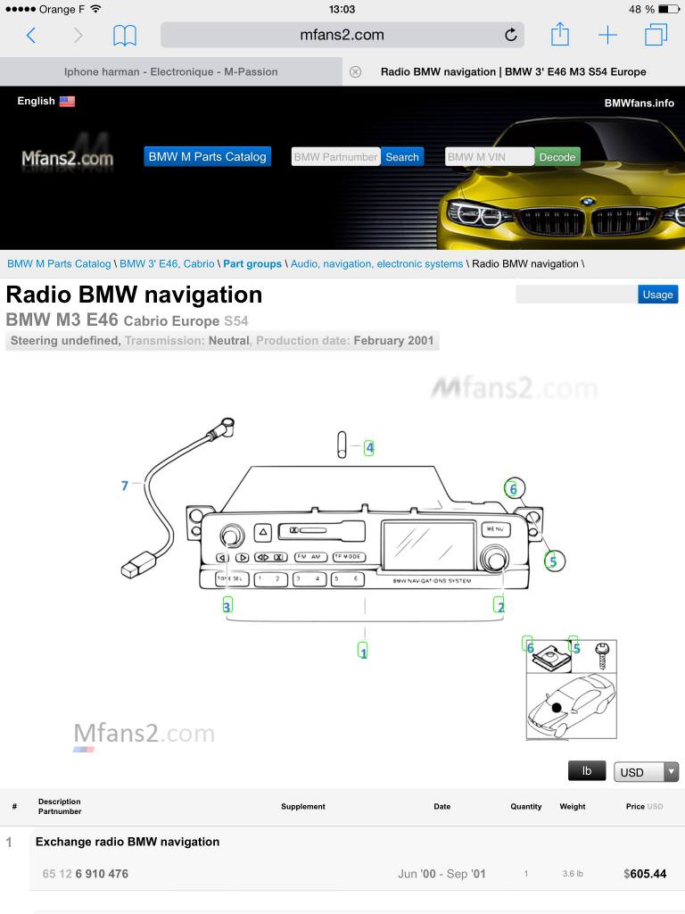The width and height of the screenshot is (685, 914).
Task: Open BMW M Parts Catalog breadcrumb
Action: [x=59, y=264]
